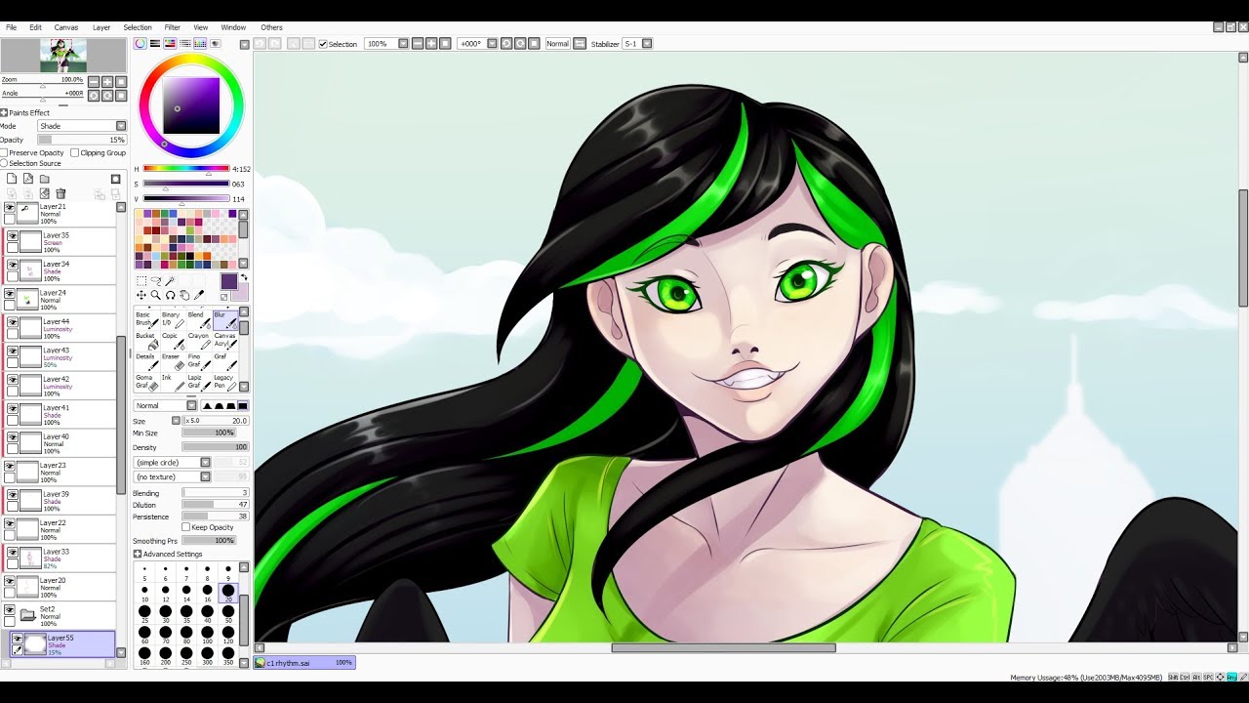The width and height of the screenshot is (1249, 703).
Task: Select the zoom magnifier tool
Action: pyautogui.click(x=156, y=295)
